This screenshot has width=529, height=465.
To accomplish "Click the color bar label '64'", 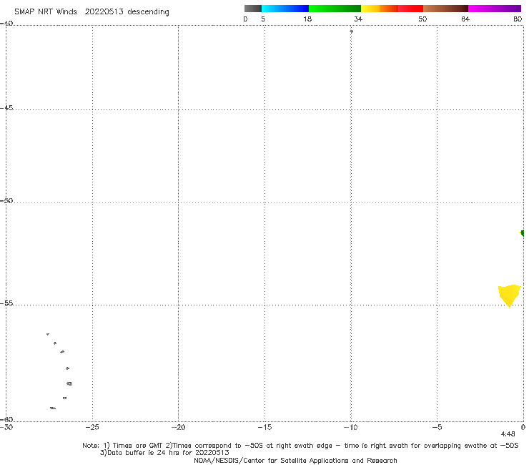I will click(465, 19).
